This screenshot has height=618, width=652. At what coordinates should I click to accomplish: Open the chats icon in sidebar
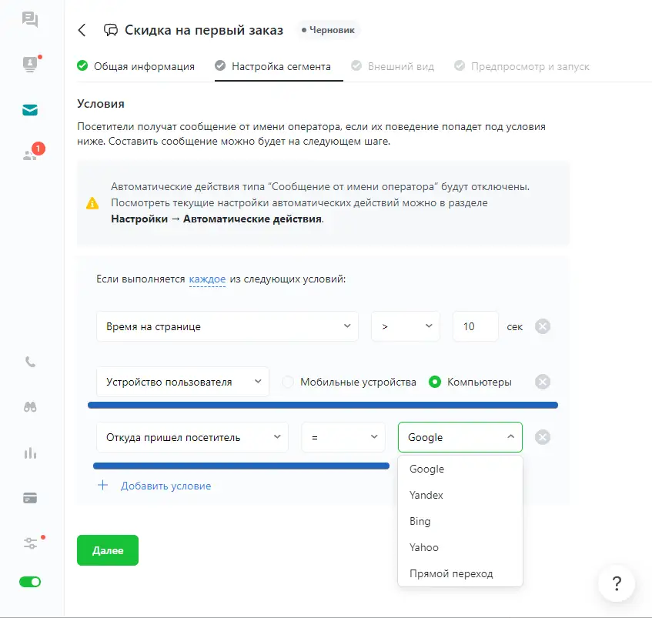pyautogui.click(x=30, y=20)
